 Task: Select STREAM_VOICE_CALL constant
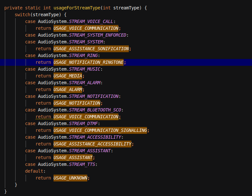[x=91, y=21]
